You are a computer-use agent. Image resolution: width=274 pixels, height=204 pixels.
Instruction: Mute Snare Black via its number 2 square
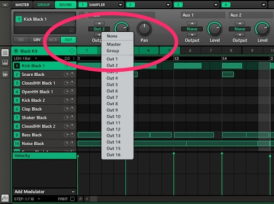[x=17, y=75]
